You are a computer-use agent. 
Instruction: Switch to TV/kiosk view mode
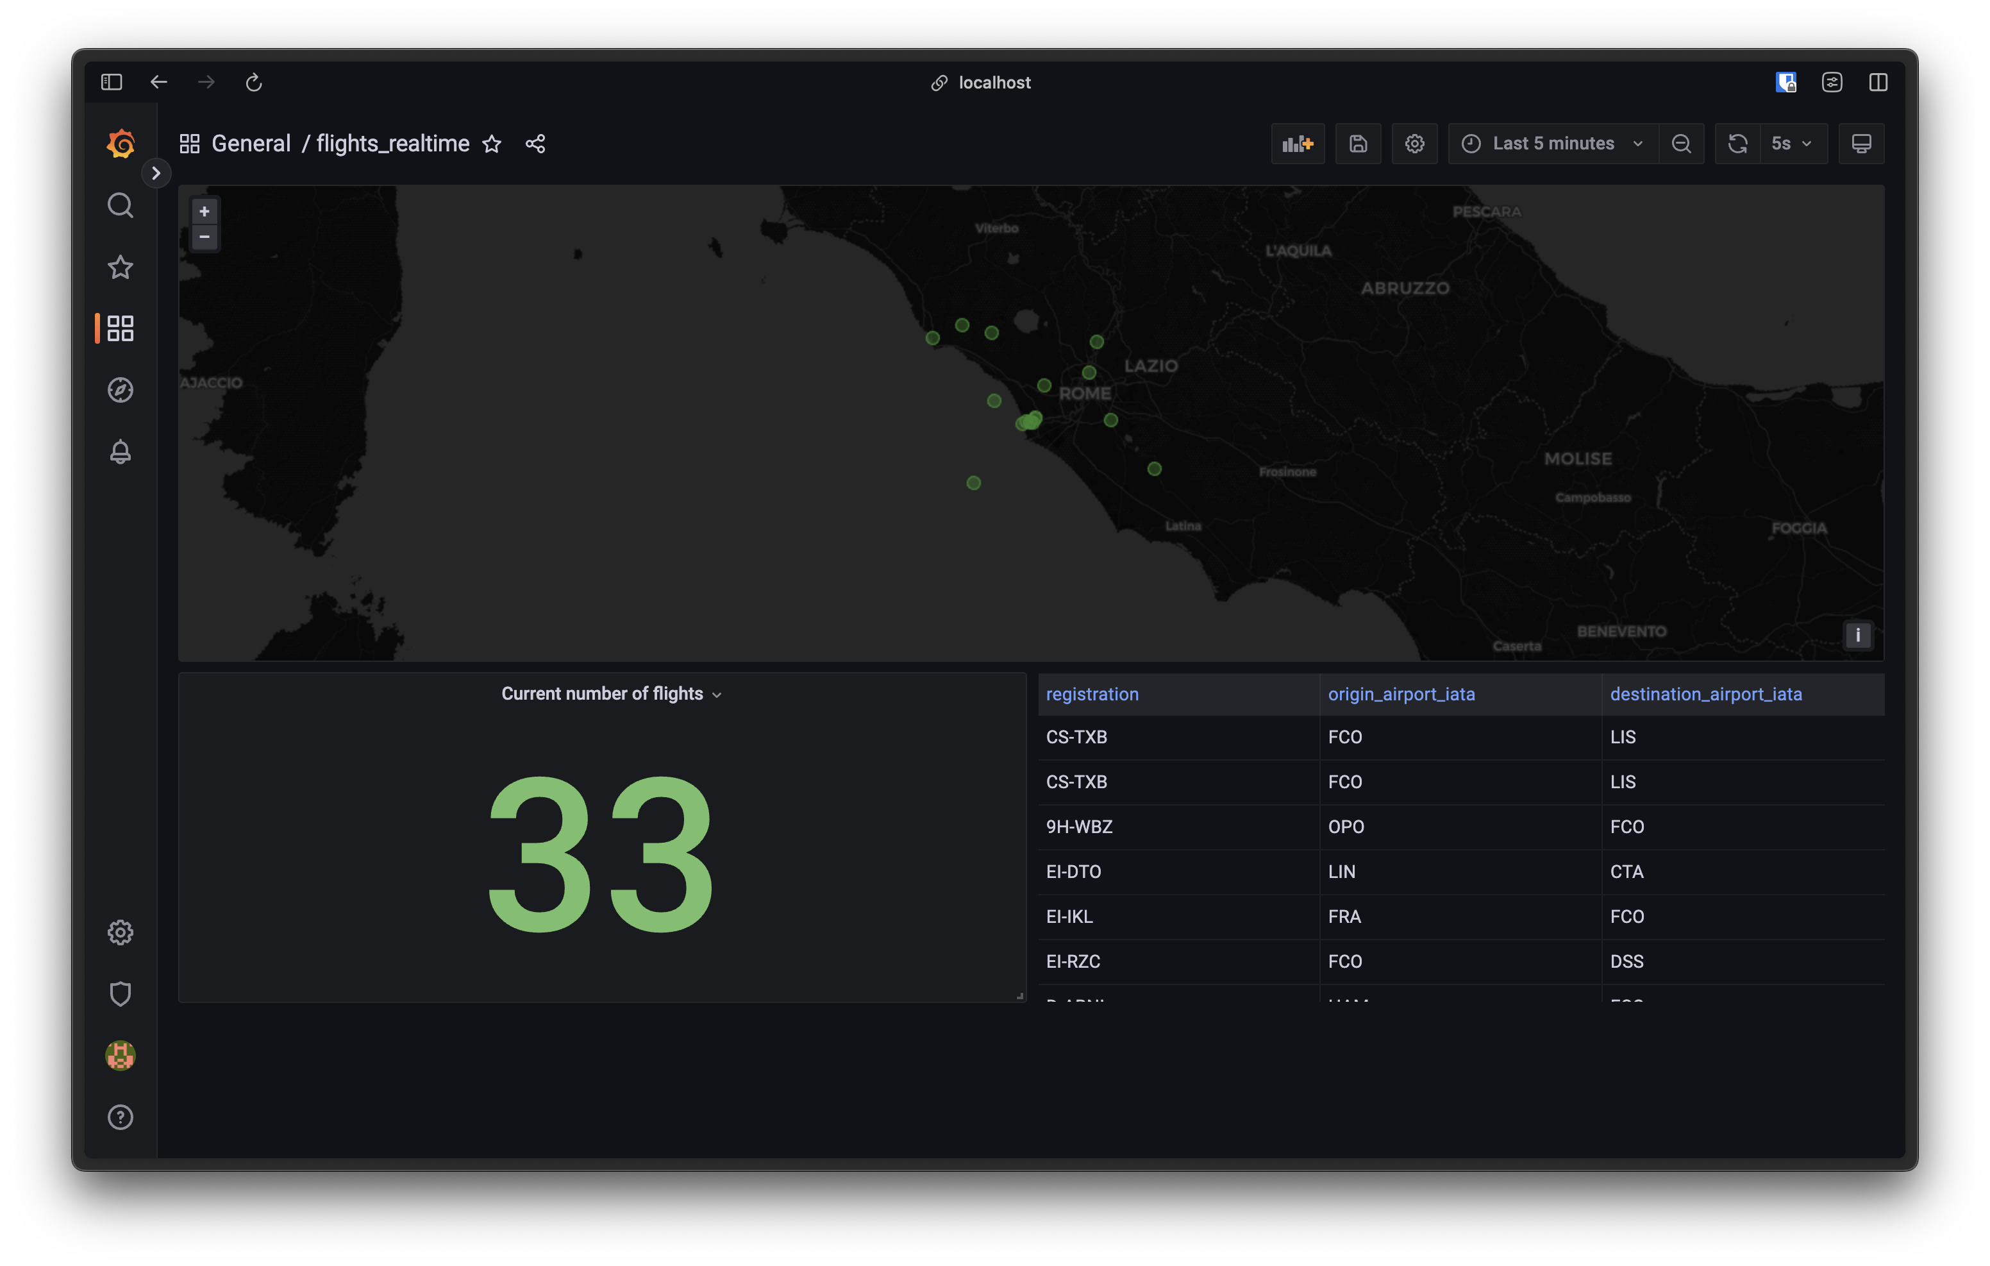1861,144
